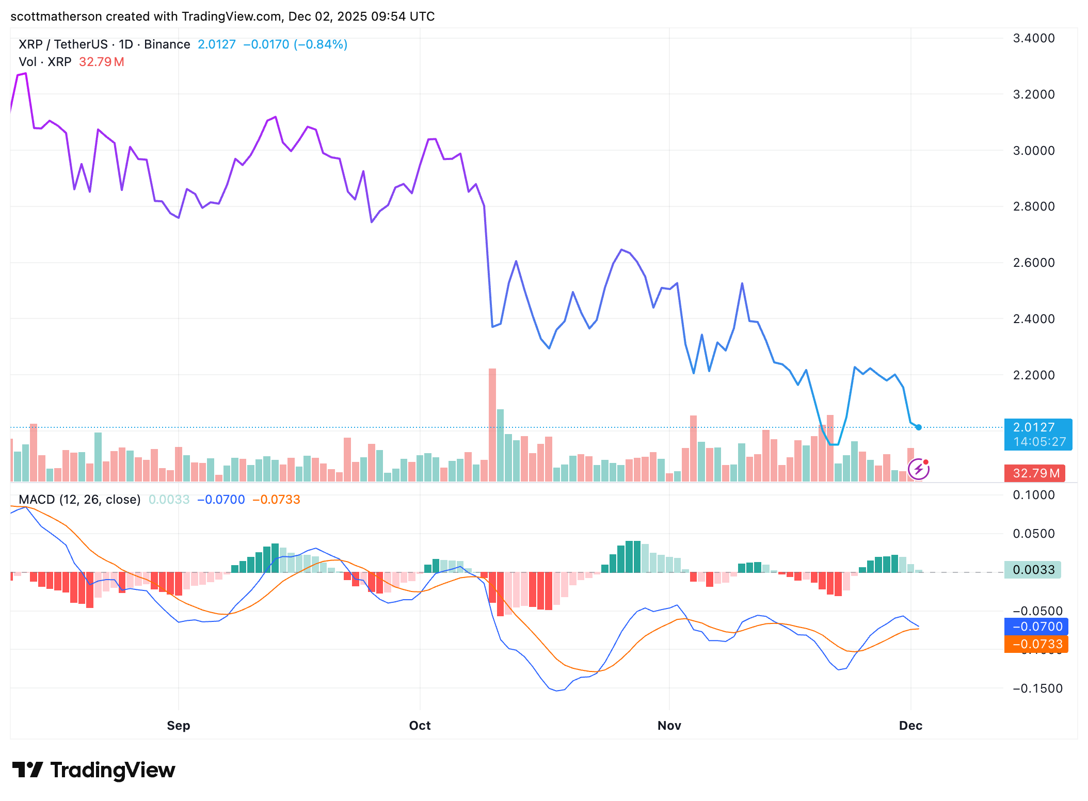Select the orange −0.0733 signal axis label
Screen dimensions: 1088x801
tap(1036, 644)
